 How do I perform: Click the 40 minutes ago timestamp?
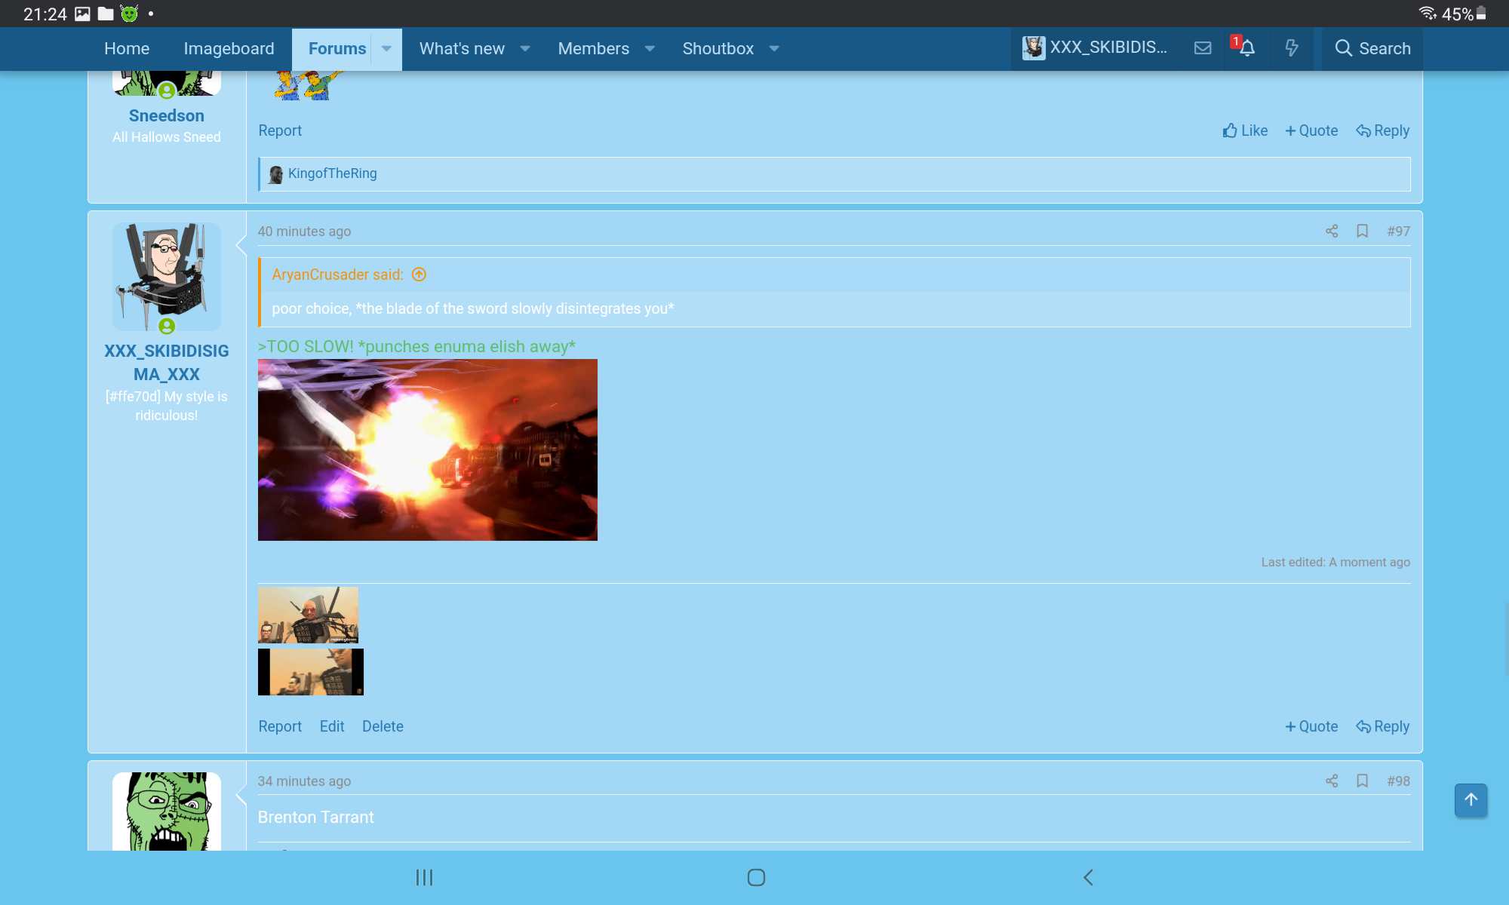[304, 232]
